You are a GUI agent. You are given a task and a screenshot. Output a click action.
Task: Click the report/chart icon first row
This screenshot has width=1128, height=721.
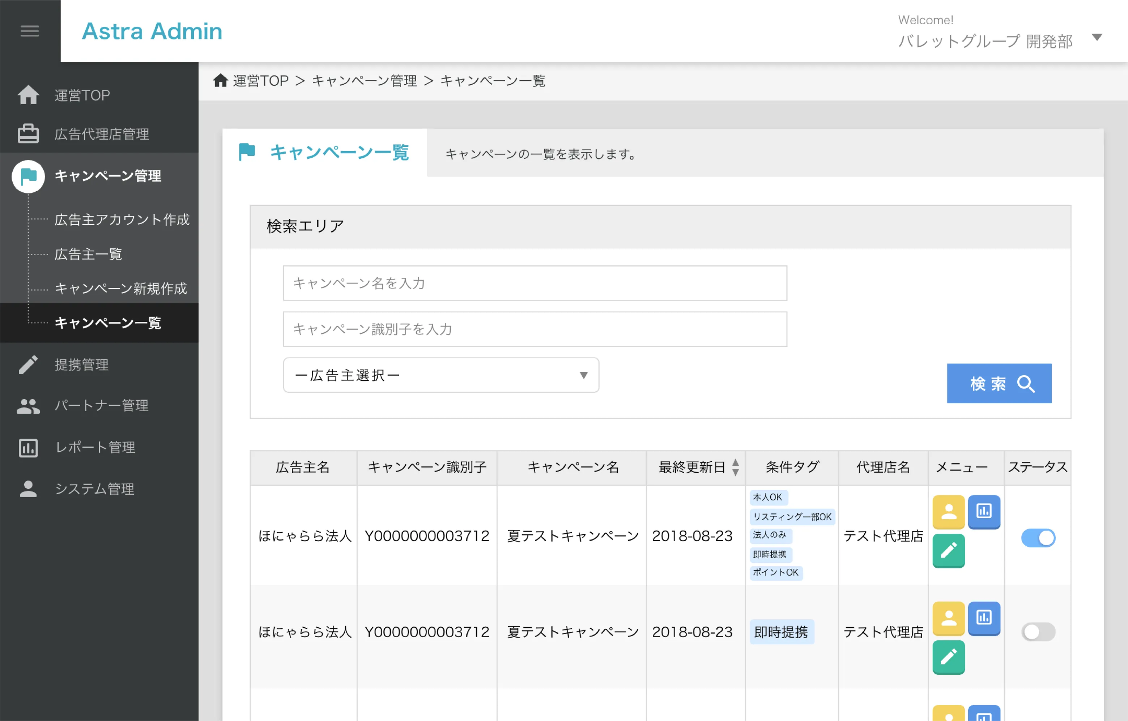(x=984, y=511)
